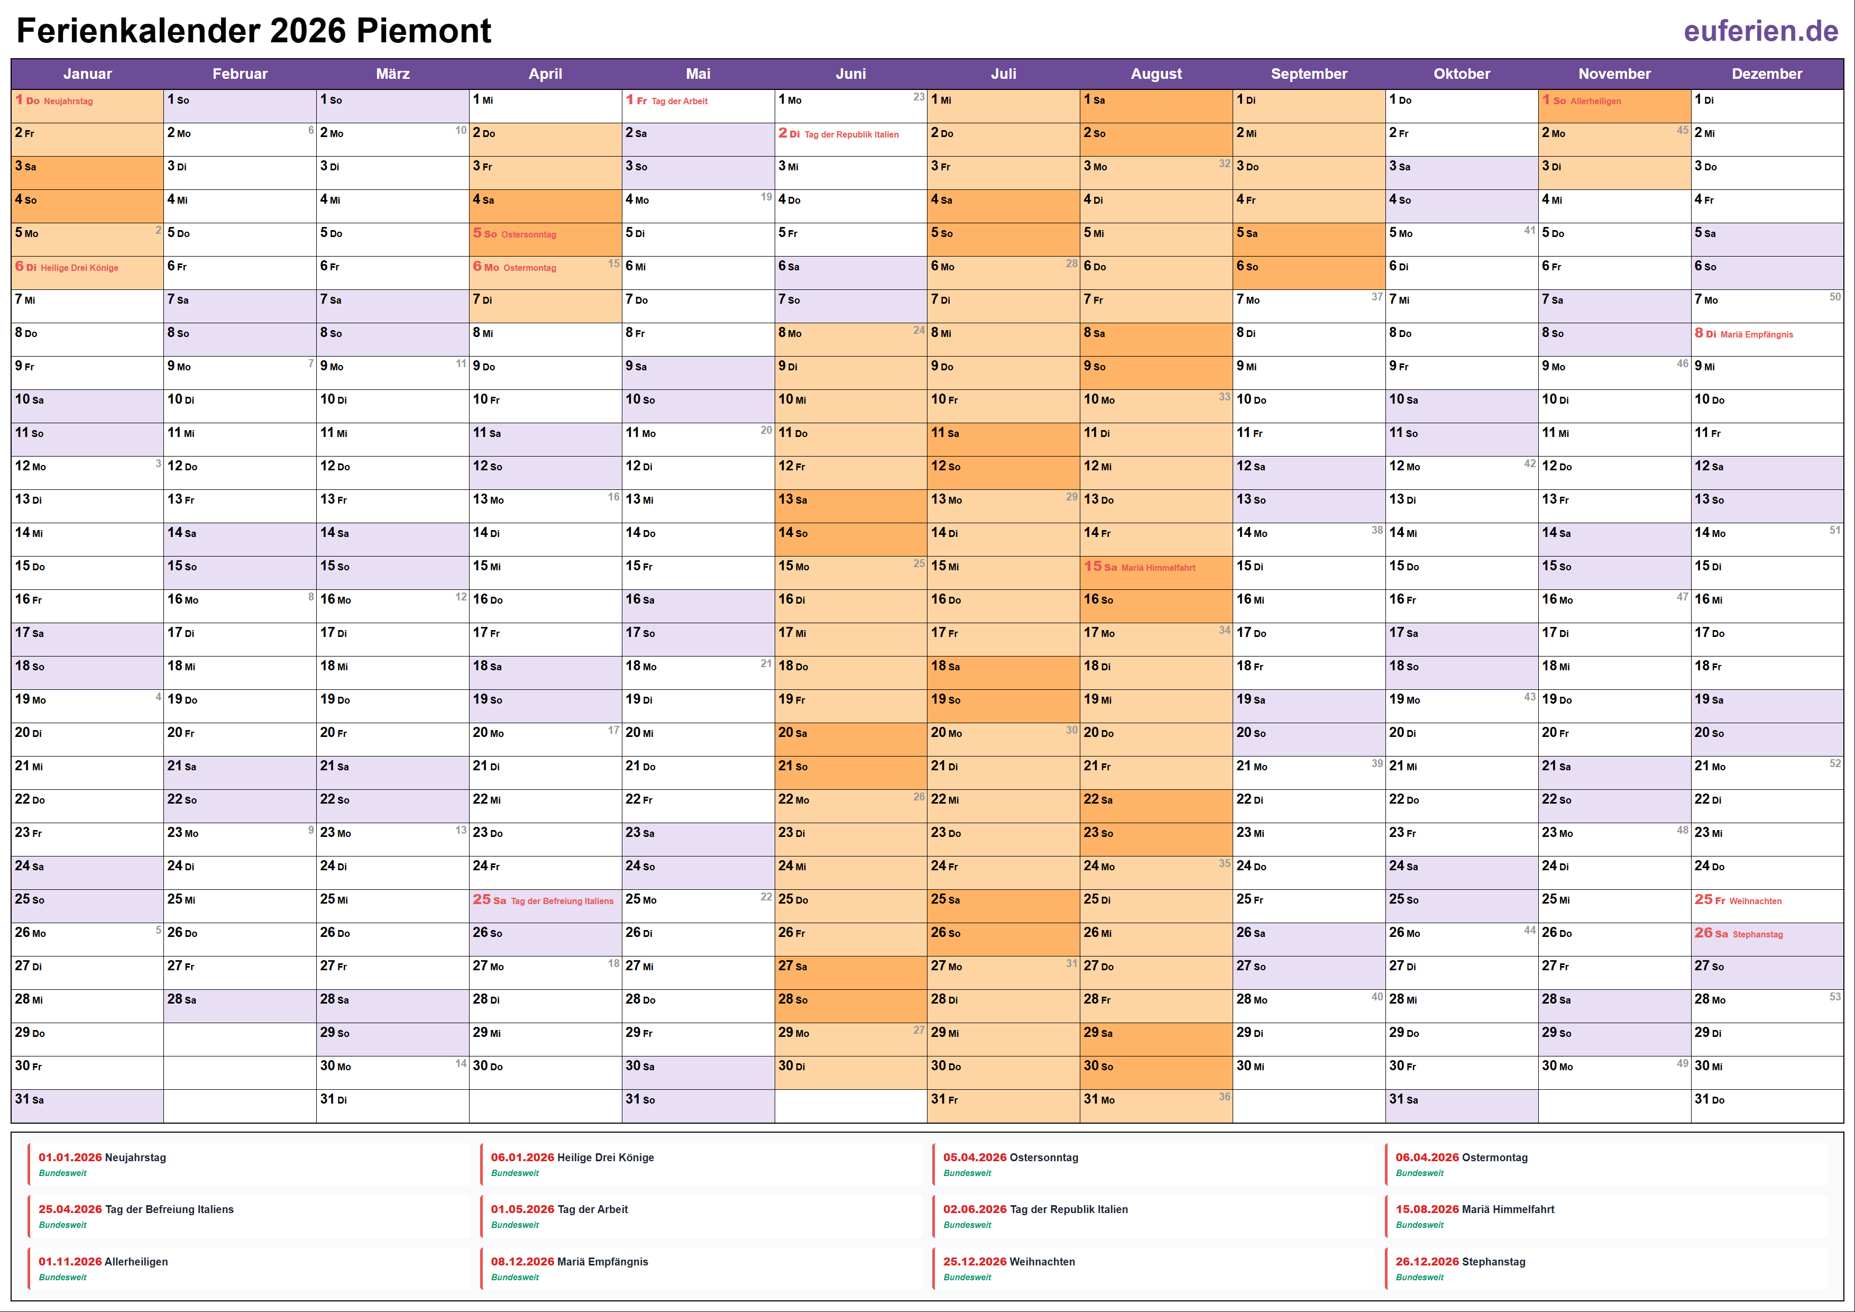Click Tag der Arbeit on 1 May
This screenshot has width=1855, height=1312.
point(697,101)
